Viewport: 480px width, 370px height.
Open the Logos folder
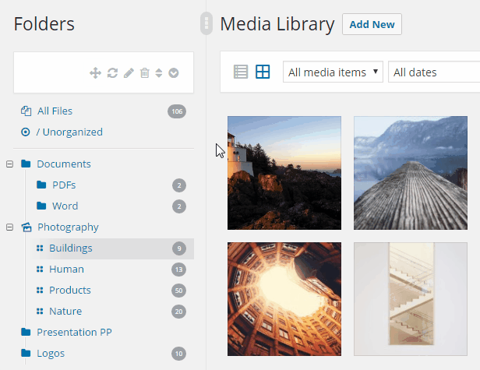tap(51, 354)
